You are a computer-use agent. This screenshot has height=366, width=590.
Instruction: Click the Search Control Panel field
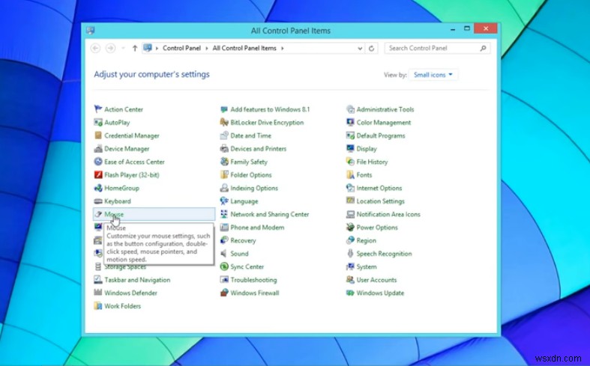point(437,48)
